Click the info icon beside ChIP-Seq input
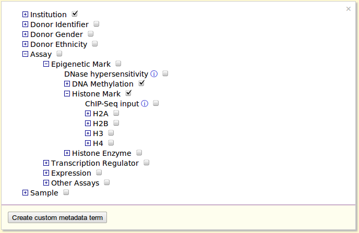The height and width of the screenshot is (233, 359). pos(145,104)
